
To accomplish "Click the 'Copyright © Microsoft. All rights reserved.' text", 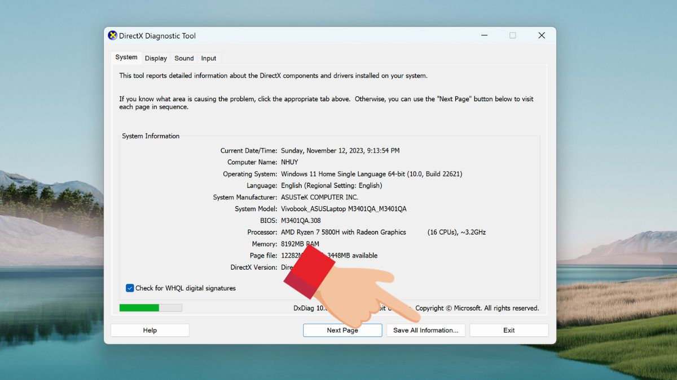I will point(477,309).
